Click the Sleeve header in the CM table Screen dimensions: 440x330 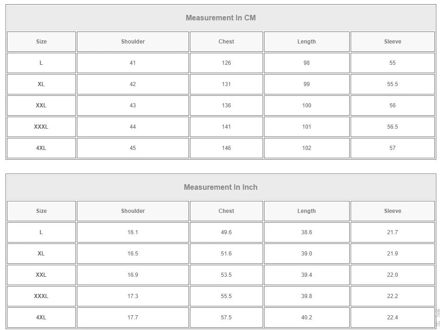pyautogui.click(x=392, y=42)
